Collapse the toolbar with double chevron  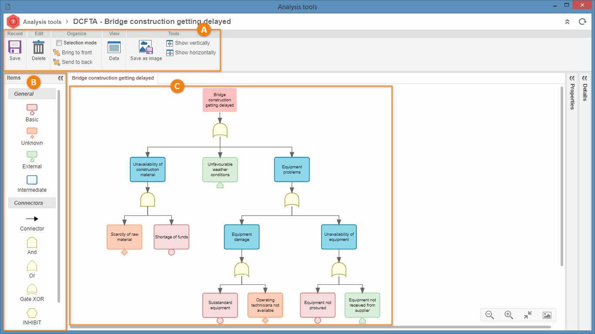click(567, 21)
